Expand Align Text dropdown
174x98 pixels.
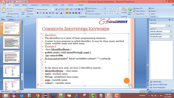[x=90, y=11]
